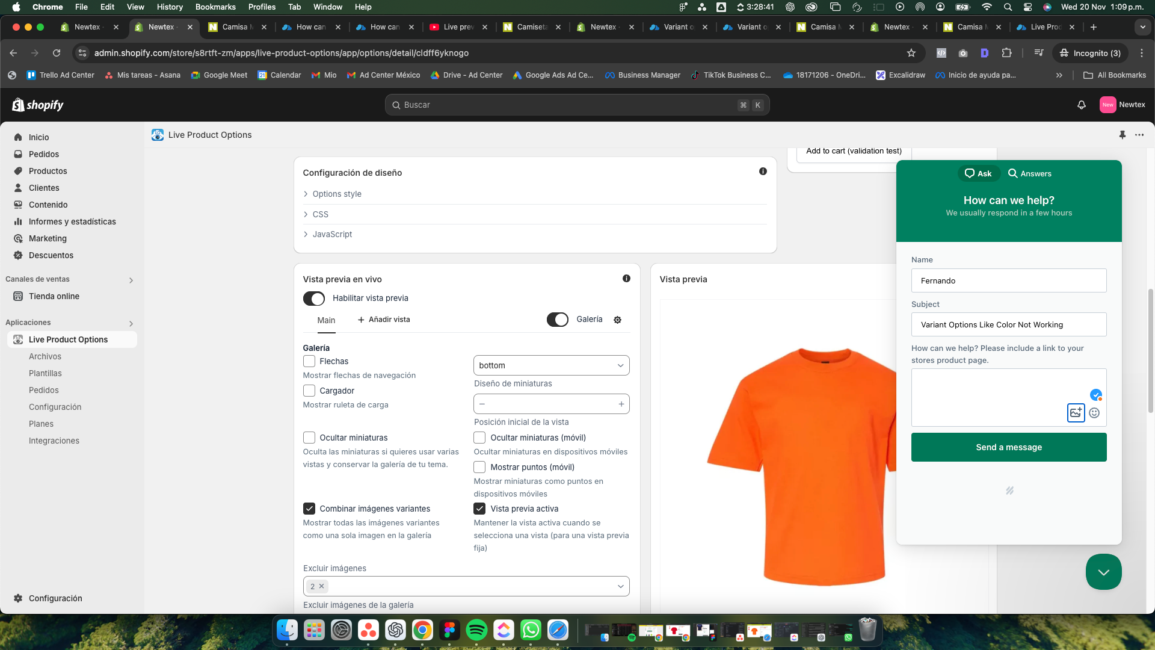Click the pin icon for Live Product Options
1155x650 pixels.
pyautogui.click(x=1122, y=135)
